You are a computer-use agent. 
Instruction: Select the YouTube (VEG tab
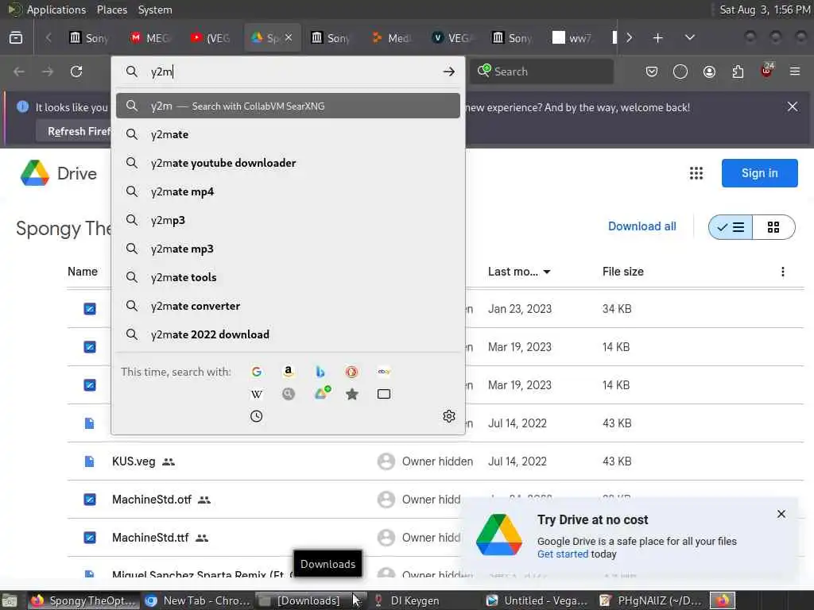(210, 38)
